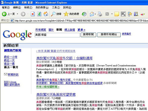Click the 搜尋新聞 button
This screenshot has width=148, height=111.
[88, 35]
